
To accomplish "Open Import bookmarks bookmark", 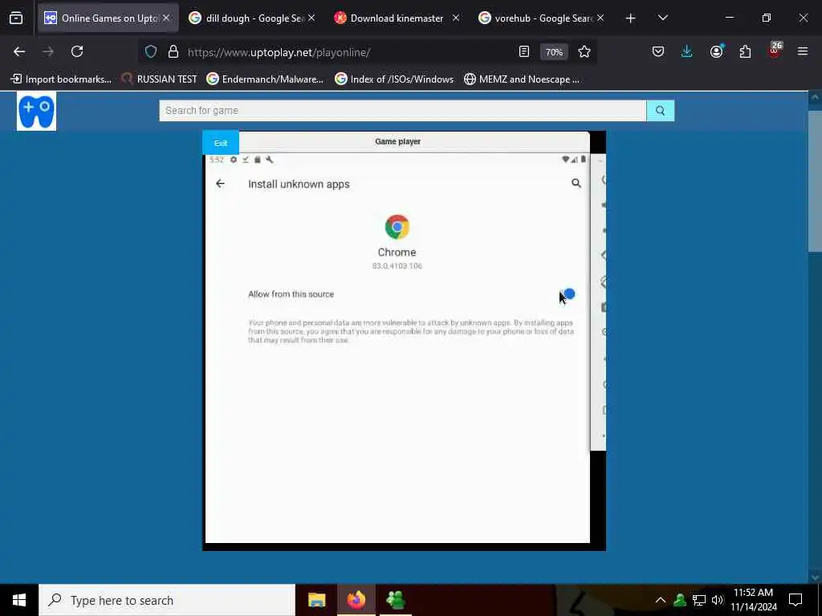I will (x=61, y=79).
